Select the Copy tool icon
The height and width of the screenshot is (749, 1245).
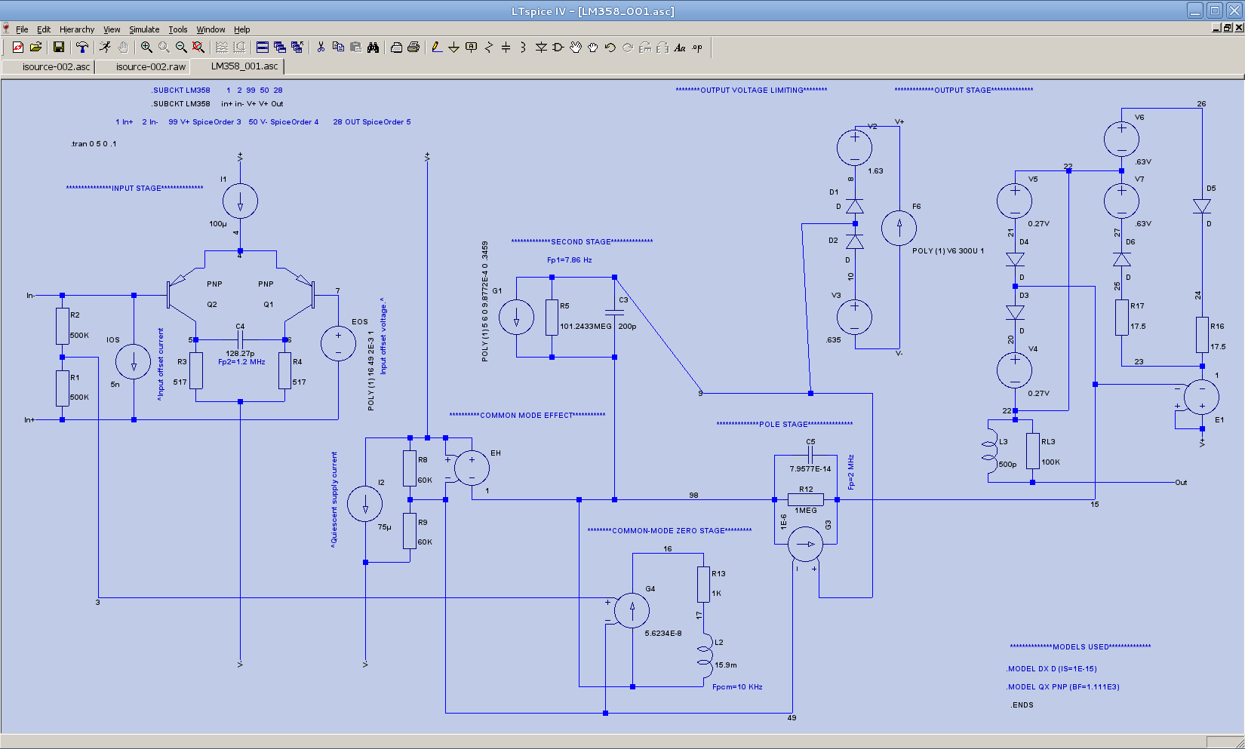(x=338, y=47)
